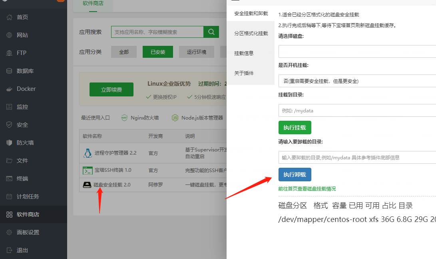Click the home icon beside 首页
The height and width of the screenshot is (259, 436).
coord(9,17)
